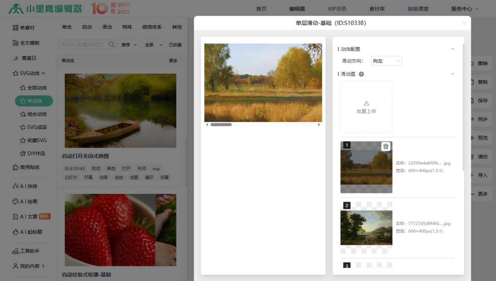Open VIP会员 page

(x=337, y=9)
